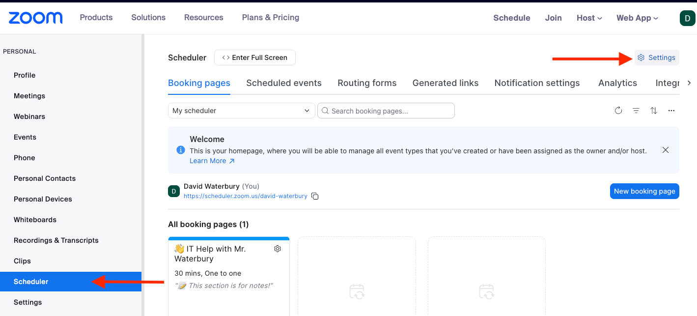Click the info icon in Welcome banner
Image resolution: width=697 pixels, height=316 pixels.
[181, 150]
